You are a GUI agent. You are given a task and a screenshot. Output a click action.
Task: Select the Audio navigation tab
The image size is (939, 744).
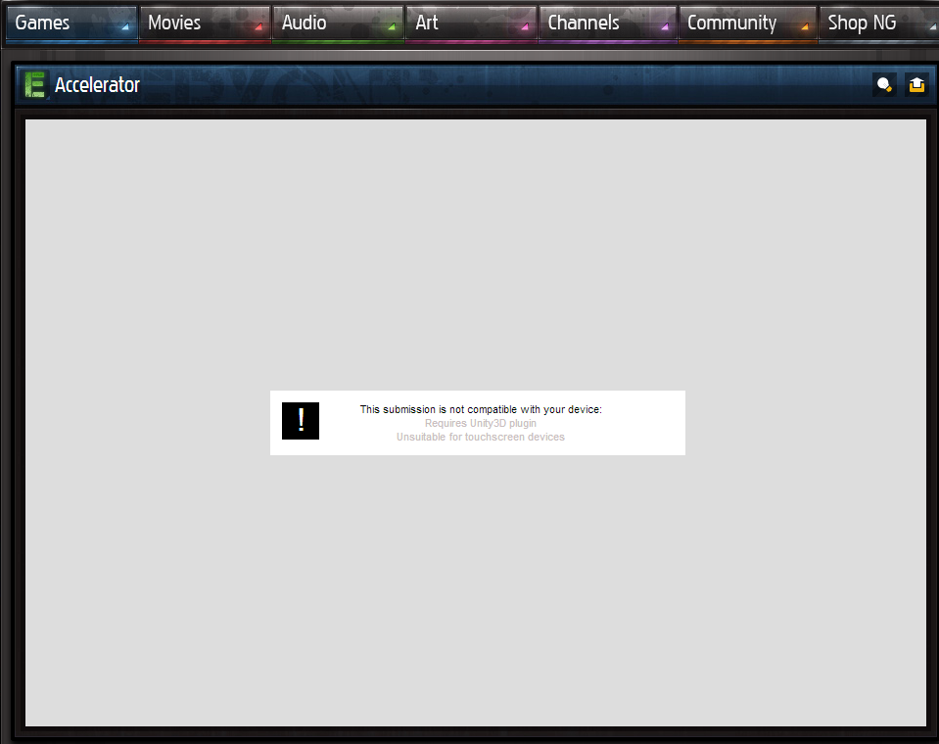click(x=305, y=23)
